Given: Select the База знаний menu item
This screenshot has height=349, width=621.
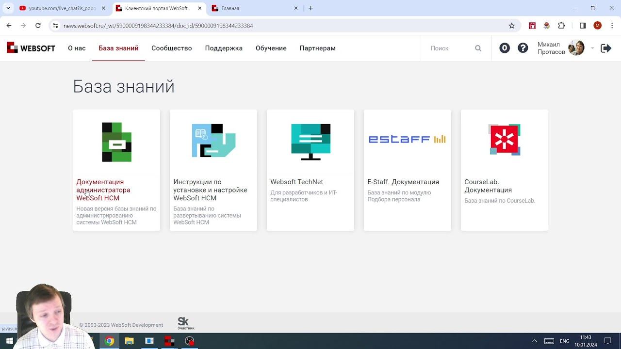Looking at the screenshot, I should pyautogui.click(x=118, y=48).
